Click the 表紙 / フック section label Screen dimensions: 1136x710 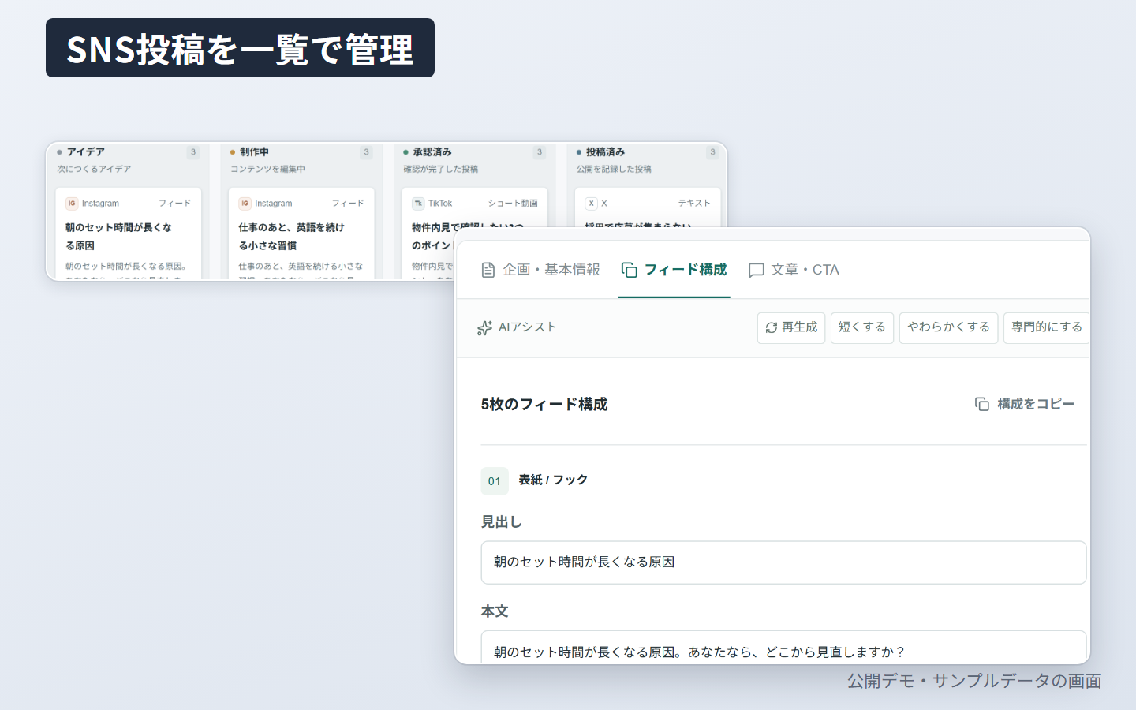click(553, 480)
